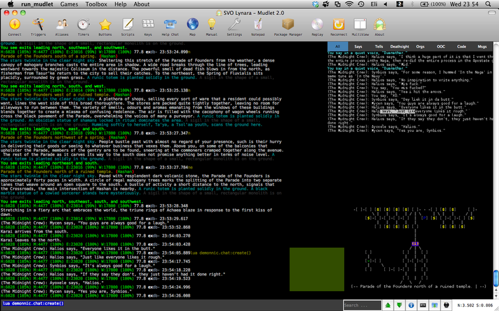
Task: Switch to the OOC chat tab
Action: pyautogui.click(x=441, y=46)
